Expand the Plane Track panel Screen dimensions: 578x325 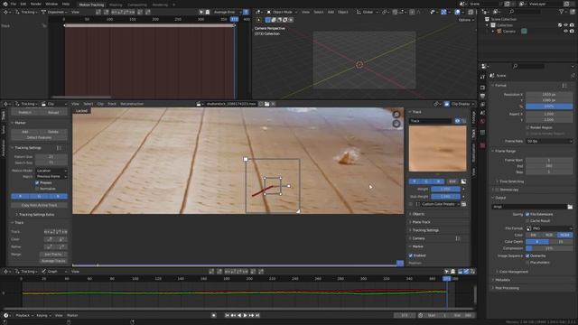click(422, 222)
